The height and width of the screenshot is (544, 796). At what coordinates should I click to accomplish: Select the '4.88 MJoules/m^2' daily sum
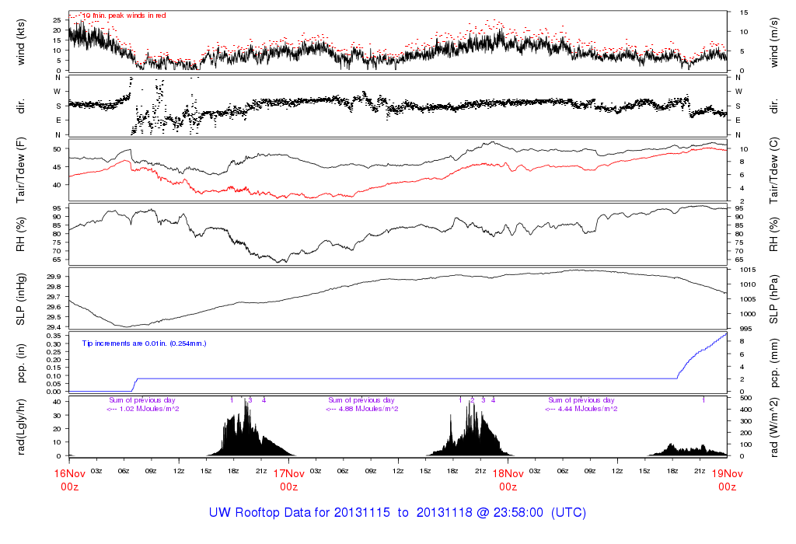[368, 409]
